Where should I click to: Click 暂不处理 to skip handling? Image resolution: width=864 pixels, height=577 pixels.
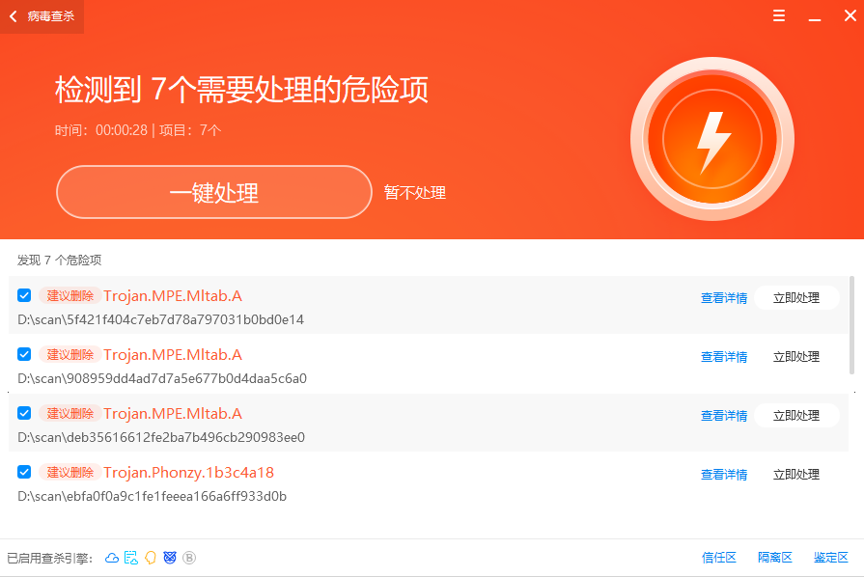tap(415, 193)
